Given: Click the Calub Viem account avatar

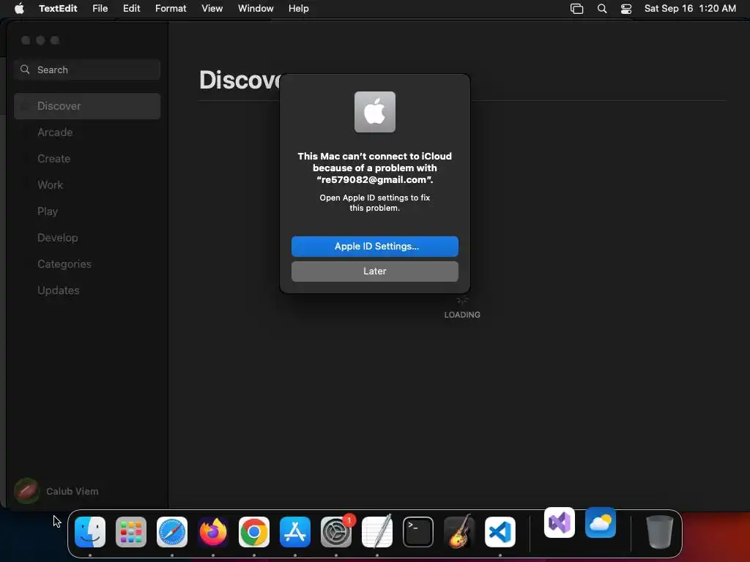Looking at the screenshot, I should 26,491.
